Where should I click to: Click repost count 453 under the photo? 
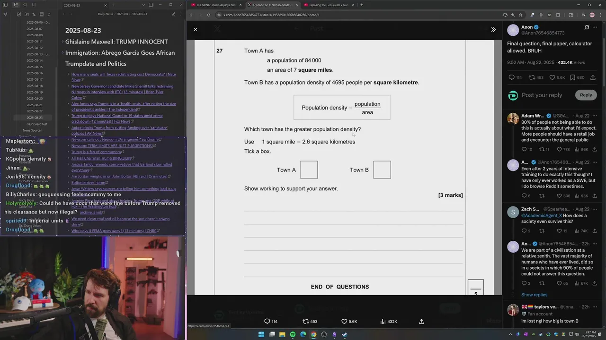[310, 322]
